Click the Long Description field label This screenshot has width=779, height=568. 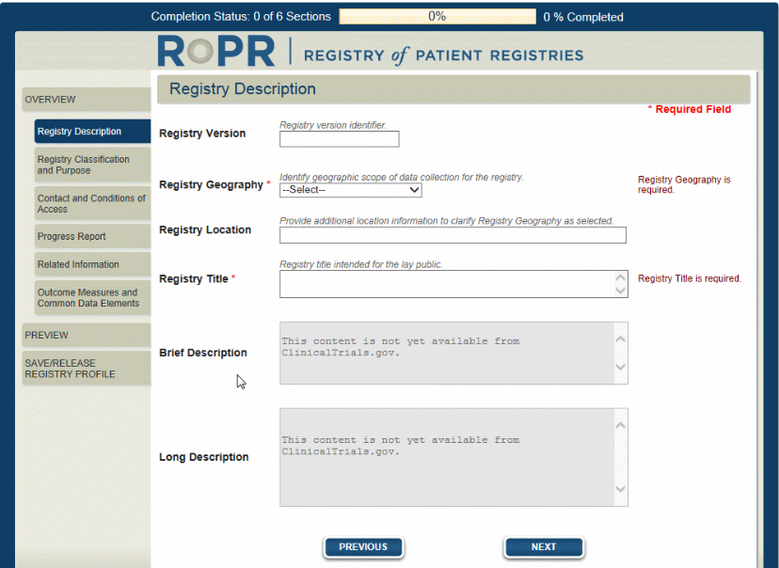204,457
